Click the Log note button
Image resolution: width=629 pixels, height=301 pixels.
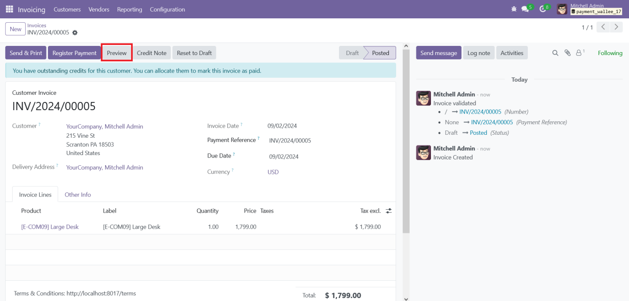[478, 53]
